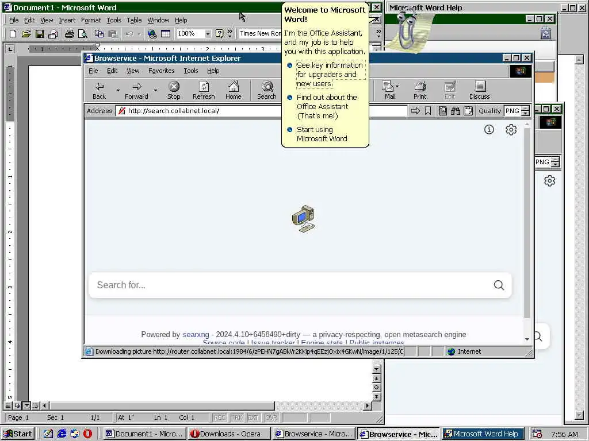The image size is (589, 441).
Task: Click the Discuss toolbar button
Action: [479, 90]
